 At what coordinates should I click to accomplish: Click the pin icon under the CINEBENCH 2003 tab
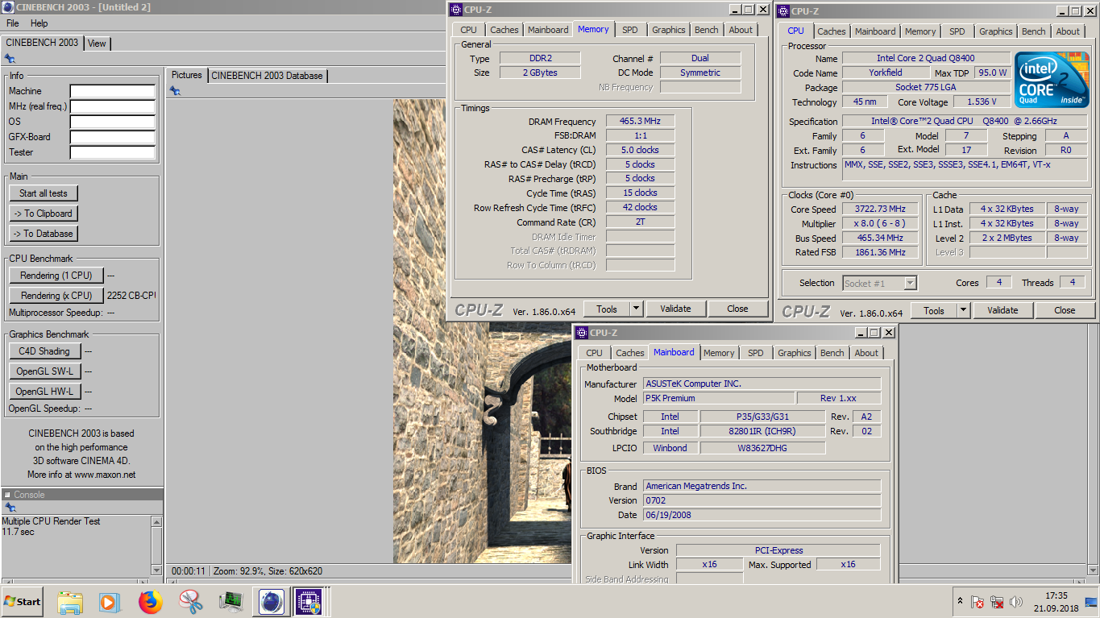pos(10,59)
